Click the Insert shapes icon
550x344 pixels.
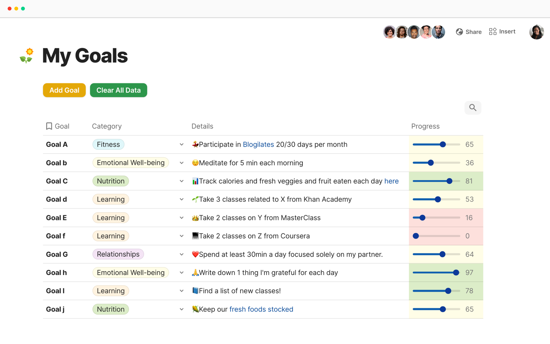point(493,32)
